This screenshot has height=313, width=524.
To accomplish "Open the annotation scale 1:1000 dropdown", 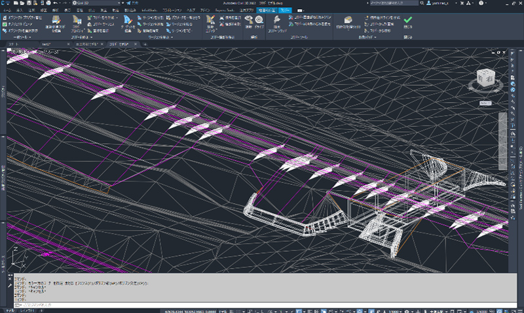I will pos(395,311).
